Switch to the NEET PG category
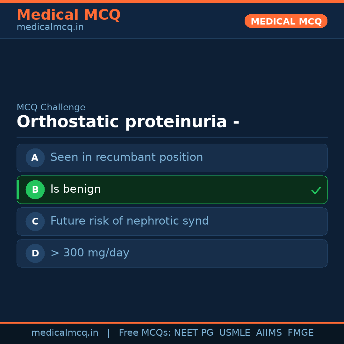 click(x=193, y=333)
